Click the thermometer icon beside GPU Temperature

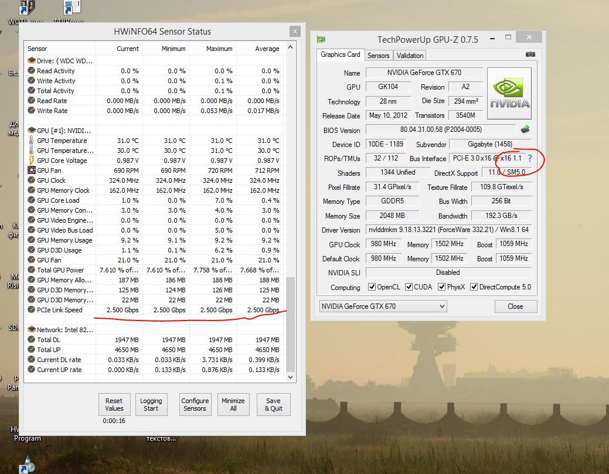coord(32,141)
